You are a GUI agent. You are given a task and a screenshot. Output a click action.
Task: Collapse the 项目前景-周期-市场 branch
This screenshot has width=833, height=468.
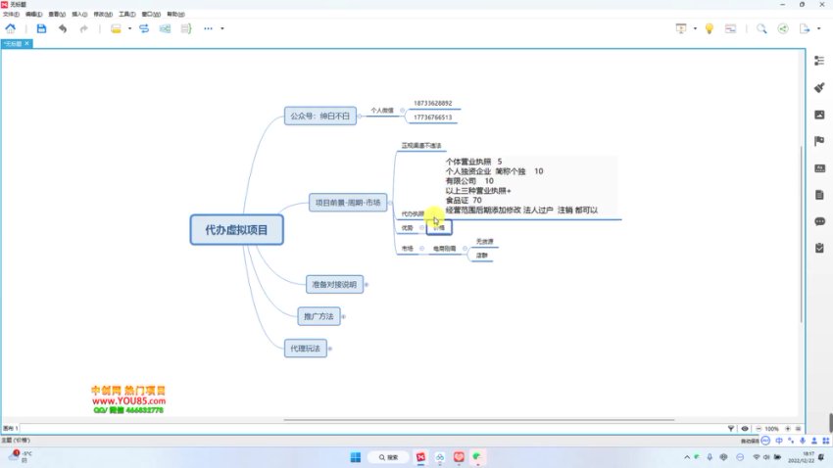390,202
